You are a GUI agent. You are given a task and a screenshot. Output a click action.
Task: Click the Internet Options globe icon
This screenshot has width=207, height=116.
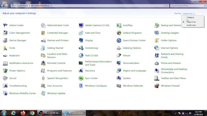(157, 48)
